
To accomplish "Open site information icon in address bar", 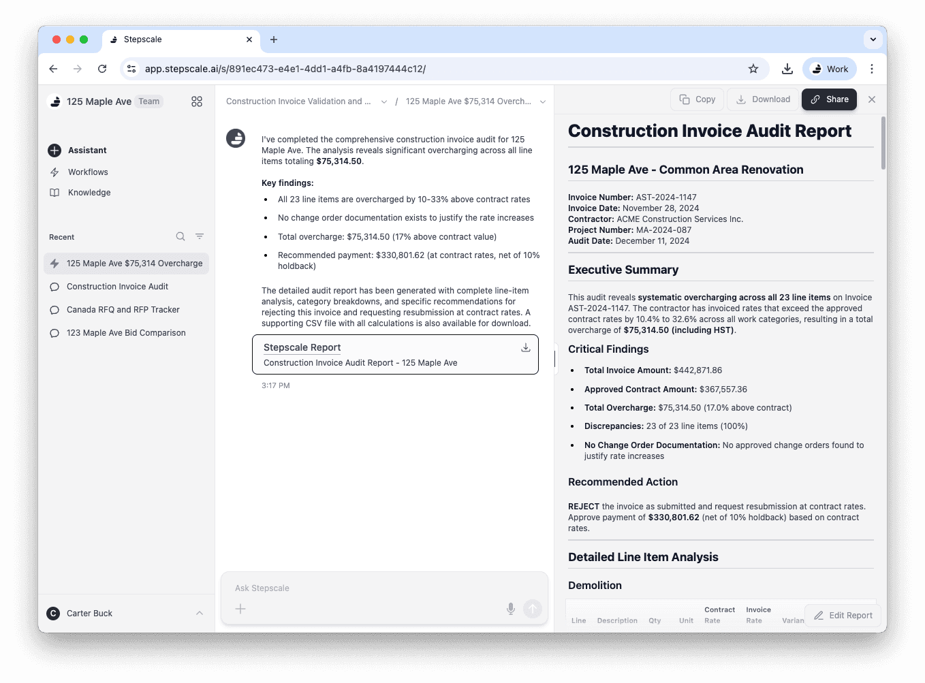I will (x=132, y=69).
